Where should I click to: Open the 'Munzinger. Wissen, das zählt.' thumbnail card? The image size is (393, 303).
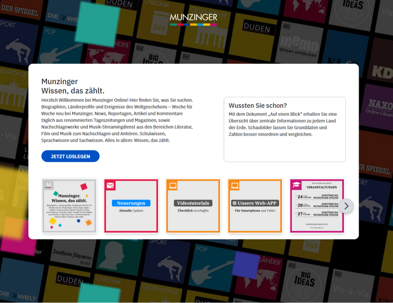[x=69, y=206]
